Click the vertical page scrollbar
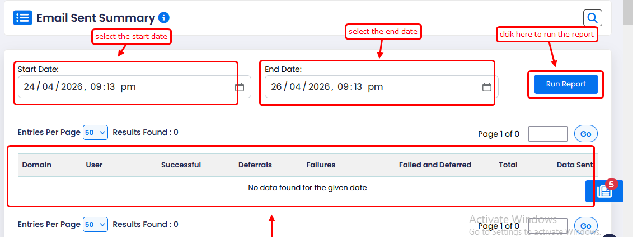 (628, 112)
